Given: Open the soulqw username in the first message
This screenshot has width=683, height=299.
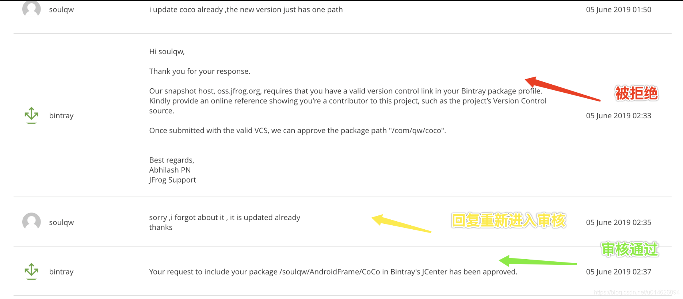Looking at the screenshot, I should point(61,10).
